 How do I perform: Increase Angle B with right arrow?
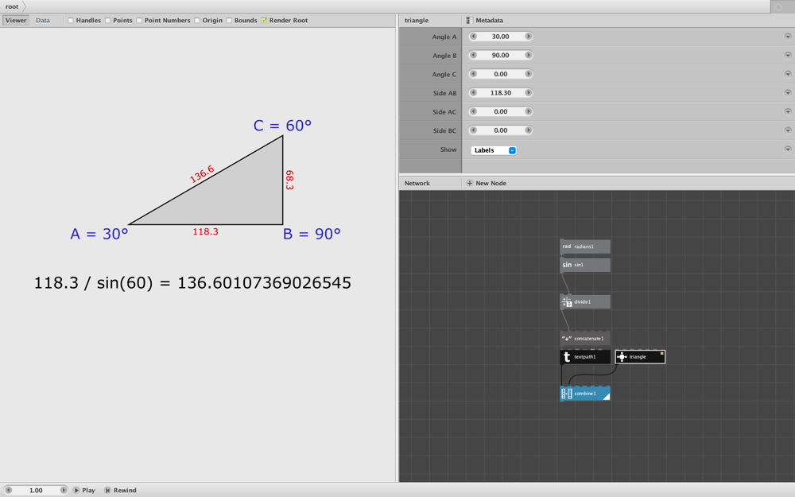[528, 56]
